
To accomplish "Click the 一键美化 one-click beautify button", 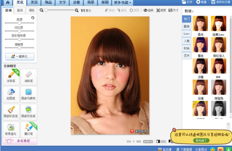I will point(20,56).
